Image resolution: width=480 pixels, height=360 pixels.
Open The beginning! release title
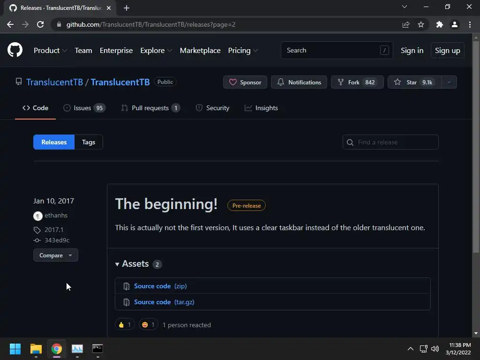point(166,204)
